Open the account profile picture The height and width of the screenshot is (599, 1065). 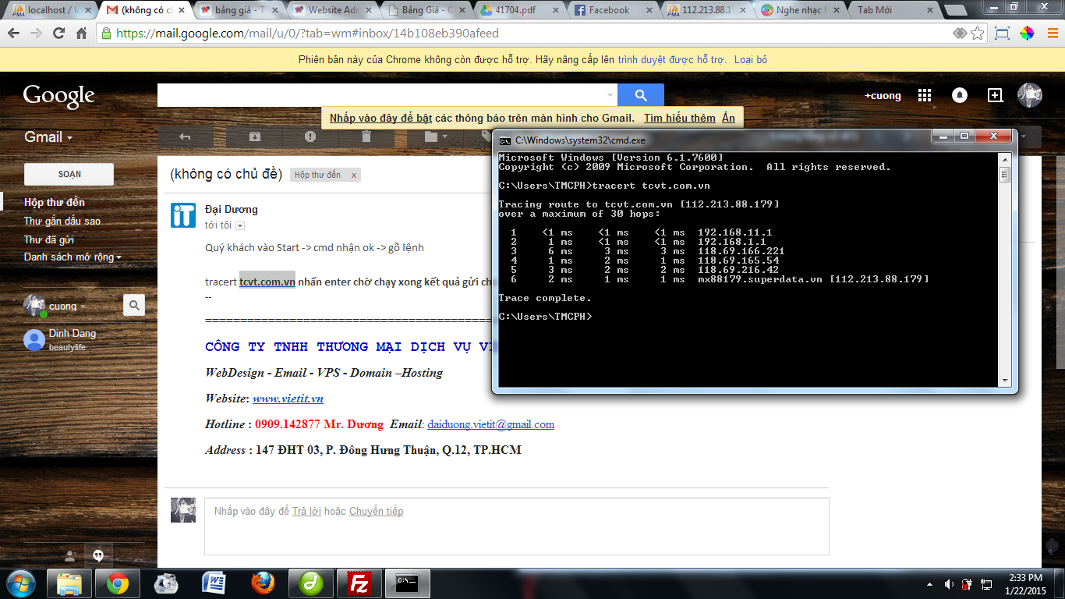pos(1030,95)
